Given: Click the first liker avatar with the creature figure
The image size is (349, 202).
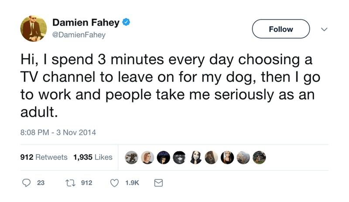Looking at the screenshot, I should coord(132,157).
